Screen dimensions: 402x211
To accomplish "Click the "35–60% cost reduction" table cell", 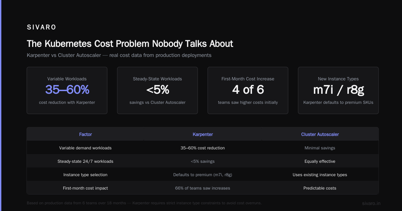I will pos(203,148).
